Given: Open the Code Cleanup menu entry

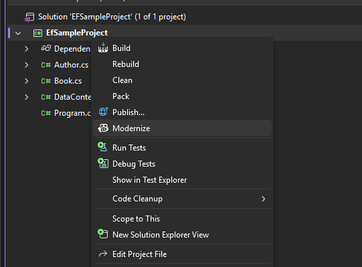Looking at the screenshot, I should tap(182, 199).
